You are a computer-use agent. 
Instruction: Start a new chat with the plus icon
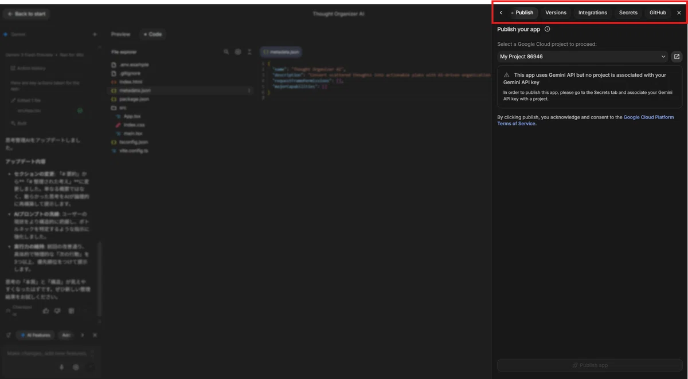[95, 34]
